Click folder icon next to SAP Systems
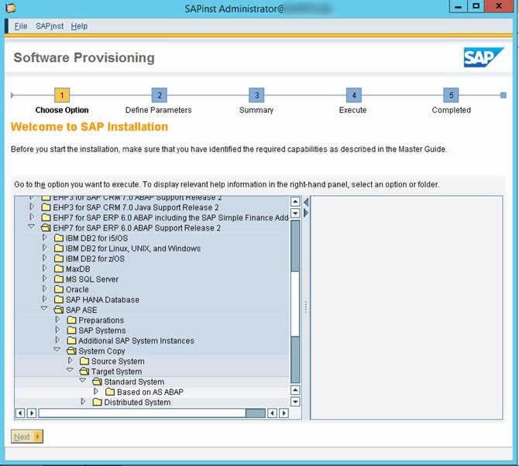The image size is (519, 466). pyautogui.click(x=71, y=331)
